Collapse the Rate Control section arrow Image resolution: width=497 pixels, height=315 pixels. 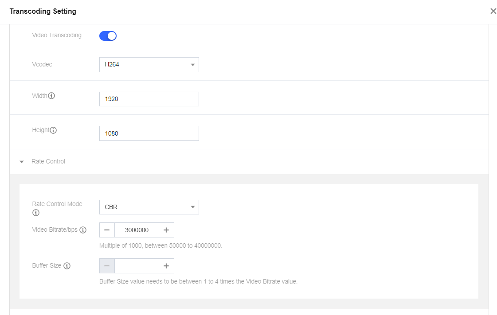[22, 162]
